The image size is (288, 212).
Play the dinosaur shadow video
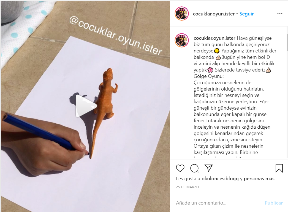(x=86, y=106)
